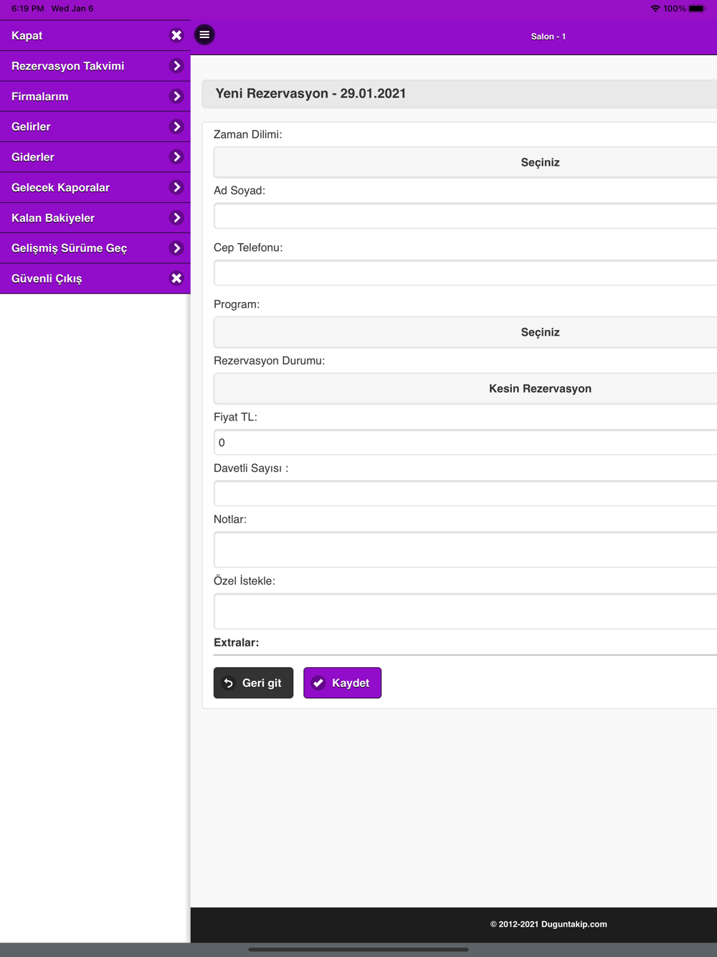Click the Özel İstekle text area
The height and width of the screenshot is (957, 717).
pyautogui.click(x=466, y=611)
